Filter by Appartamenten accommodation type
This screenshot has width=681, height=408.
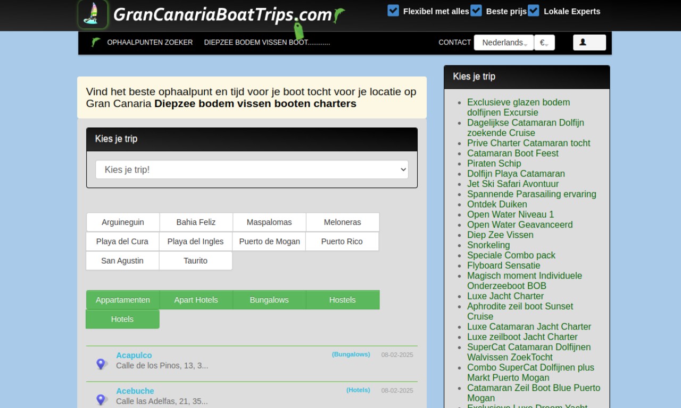tap(123, 300)
